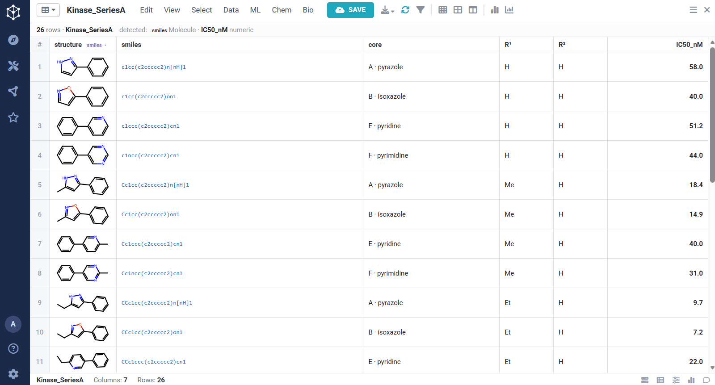715x385 pixels.
Task: Select IC50 value 58.0 cell
Action: (x=658, y=67)
